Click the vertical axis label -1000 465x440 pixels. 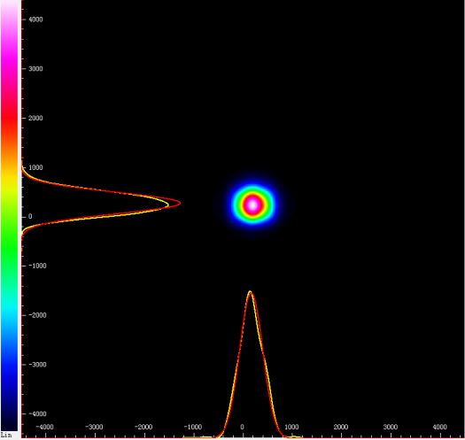click(x=37, y=266)
